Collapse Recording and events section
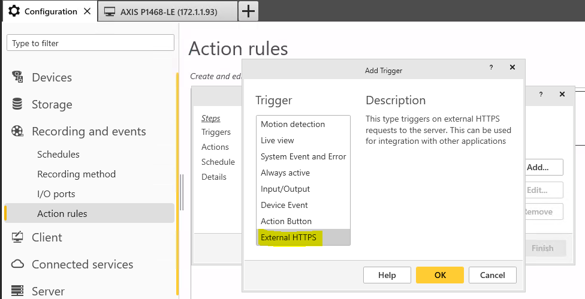The width and height of the screenshot is (585, 299). 89,131
